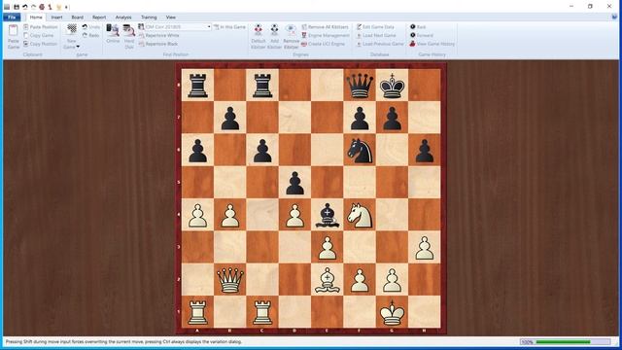Select the white bishop on e2
The image size is (622, 350).
(x=328, y=279)
